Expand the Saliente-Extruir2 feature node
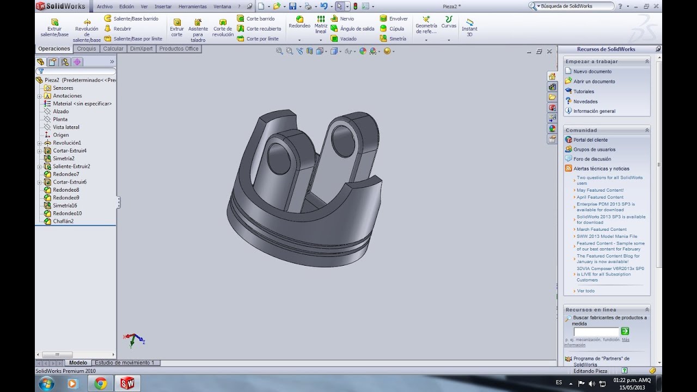Image resolution: width=697 pixels, height=392 pixels. [39, 167]
